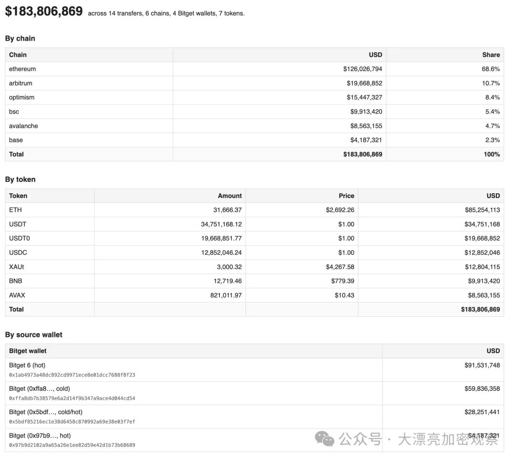The image size is (515, 460).
Task: Select the 'avalanche' chain row label
Action: 23,126
